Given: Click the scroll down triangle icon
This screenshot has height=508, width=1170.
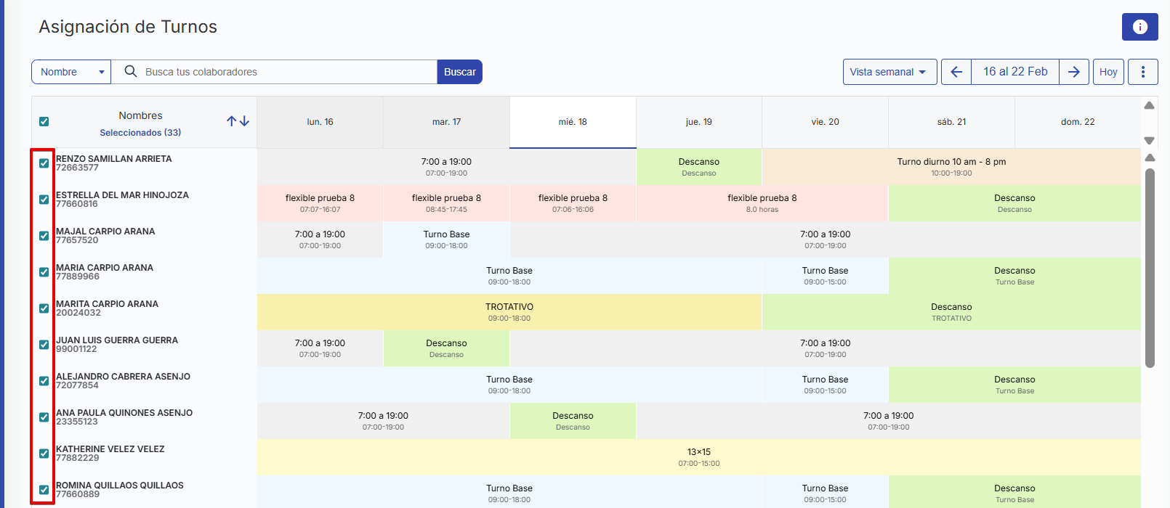Looking at the screenshot, I should (1149, 140).
